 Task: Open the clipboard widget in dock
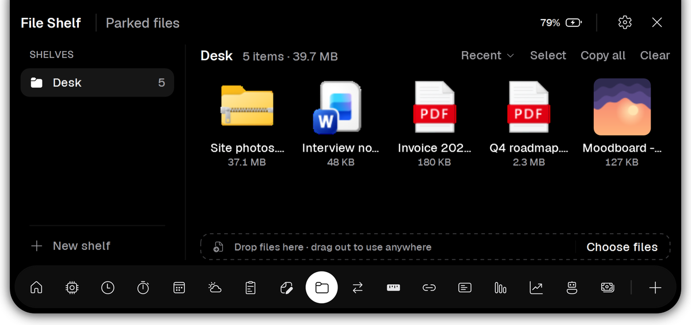pos(250,288)
